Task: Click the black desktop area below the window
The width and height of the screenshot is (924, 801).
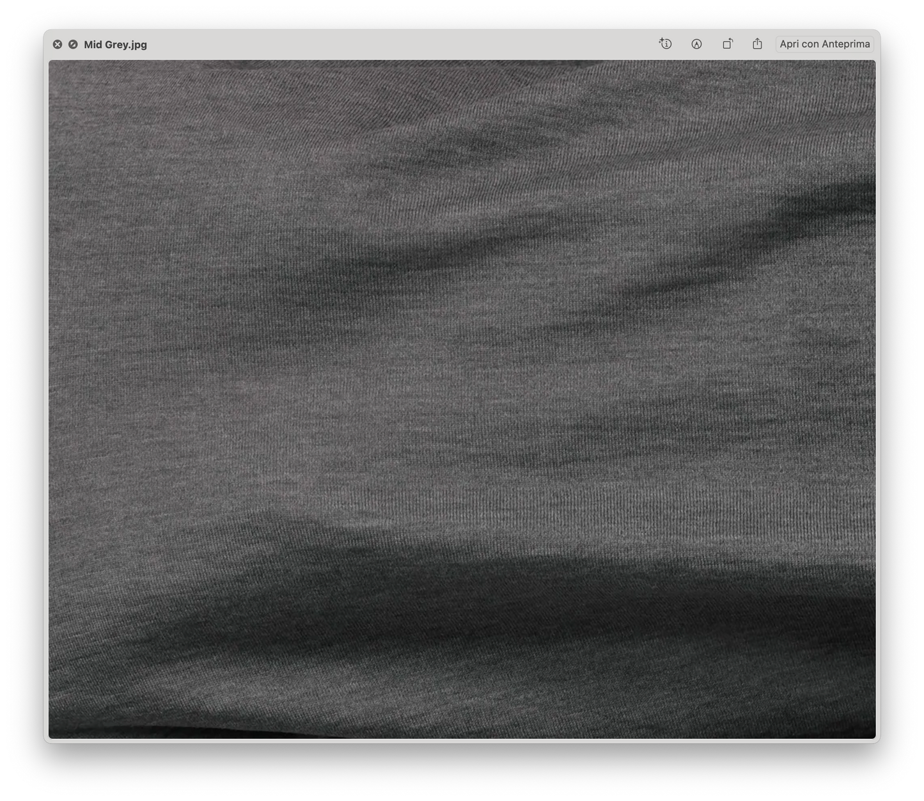Action: point(462,774)
